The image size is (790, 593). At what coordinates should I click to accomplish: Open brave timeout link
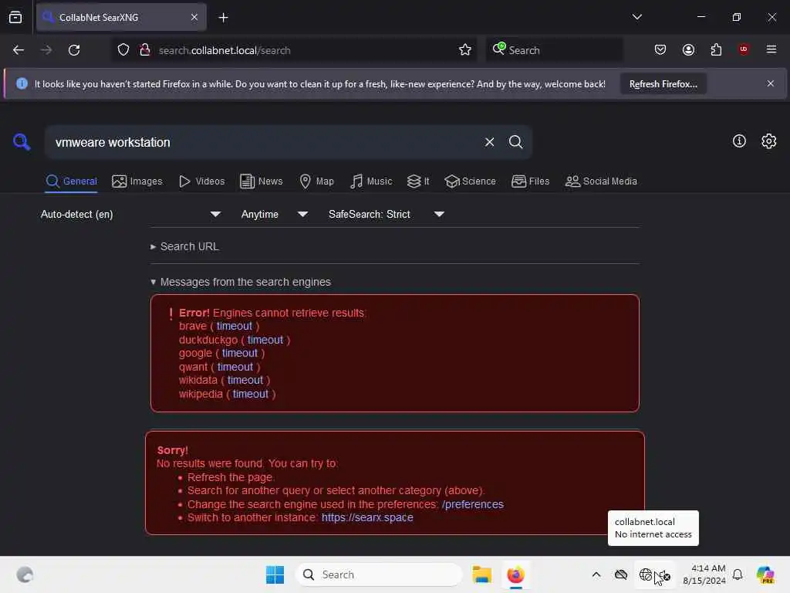pyautogui.click(x=235, y=327)
